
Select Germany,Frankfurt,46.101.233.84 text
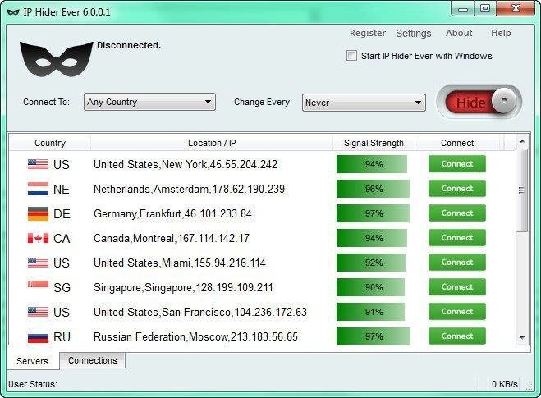point(172,214)
